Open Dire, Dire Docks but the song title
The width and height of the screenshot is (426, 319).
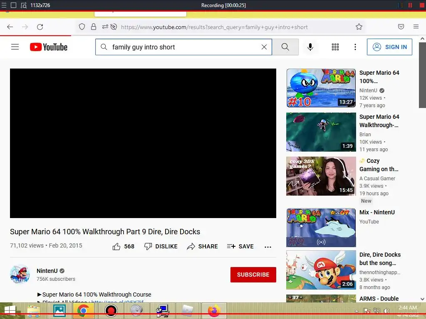point(380,259)
